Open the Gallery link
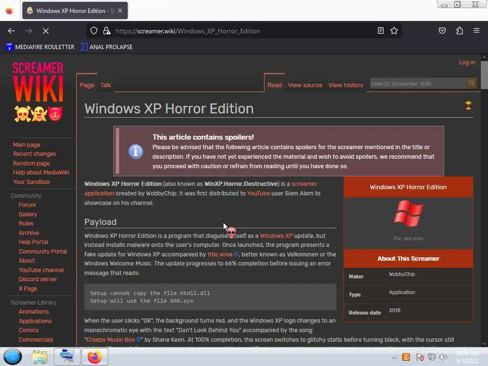Viewport: 488px width, 366px height. 28,214
